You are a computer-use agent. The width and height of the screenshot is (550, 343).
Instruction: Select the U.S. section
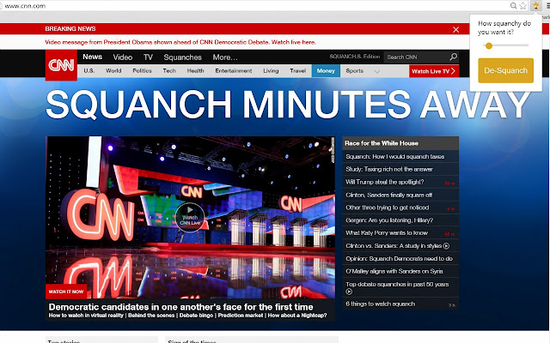coord(89,70)
